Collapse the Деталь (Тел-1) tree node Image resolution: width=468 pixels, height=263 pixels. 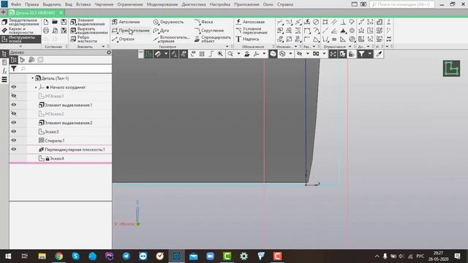(32, 78)
